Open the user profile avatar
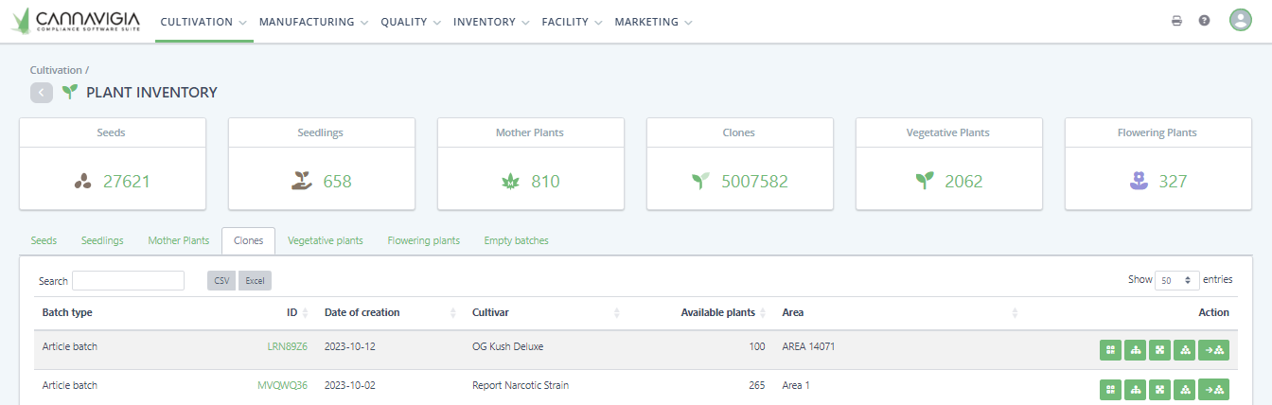1272x405 pixels. pyautogui.click(x=1240, y=20)
